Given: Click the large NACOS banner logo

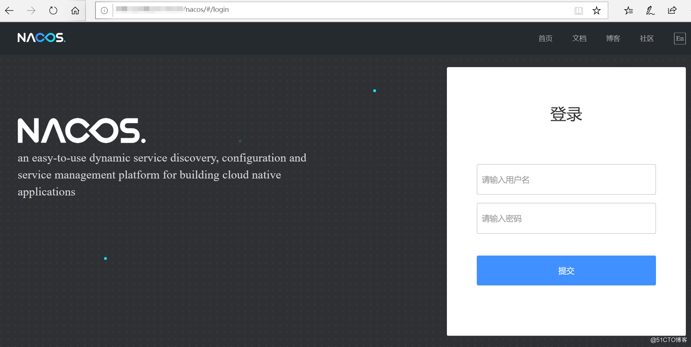Looking at the screenshot, I should (82, 131).
